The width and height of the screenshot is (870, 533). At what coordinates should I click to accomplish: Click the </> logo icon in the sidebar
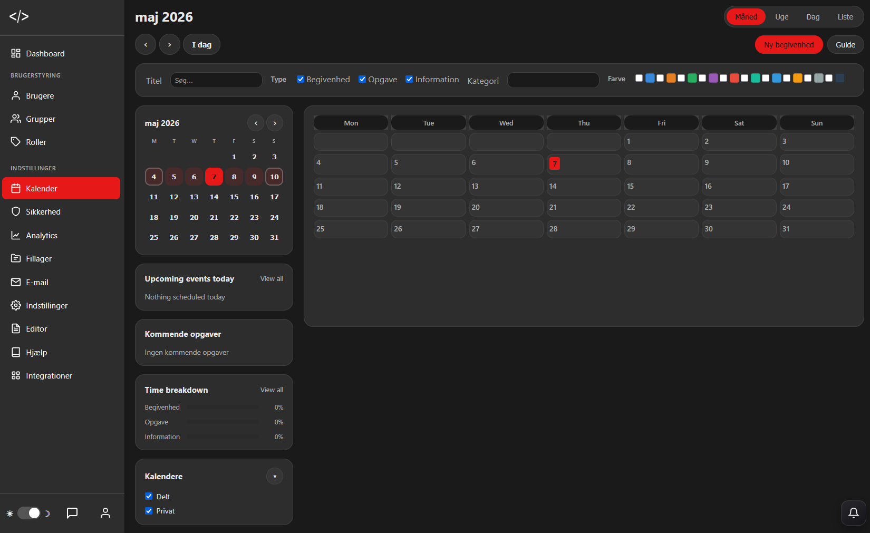[x=19, y=16]
